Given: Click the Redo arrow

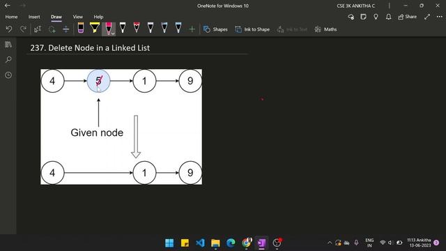Looking at the screenshot, I should tap(23, 29).
